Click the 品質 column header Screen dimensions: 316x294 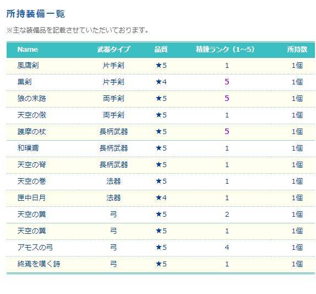pyautogui.click(x=161, y=50)
